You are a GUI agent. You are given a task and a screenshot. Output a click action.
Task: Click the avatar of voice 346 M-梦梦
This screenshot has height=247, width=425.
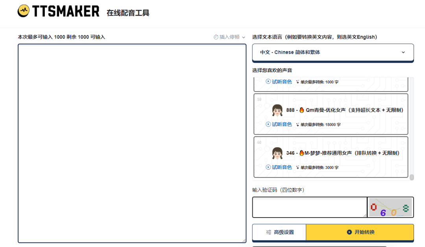click(x=277, y=153)
